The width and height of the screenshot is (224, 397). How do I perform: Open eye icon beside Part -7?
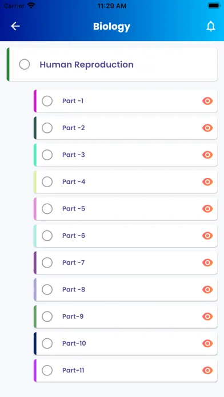[207, 262]
